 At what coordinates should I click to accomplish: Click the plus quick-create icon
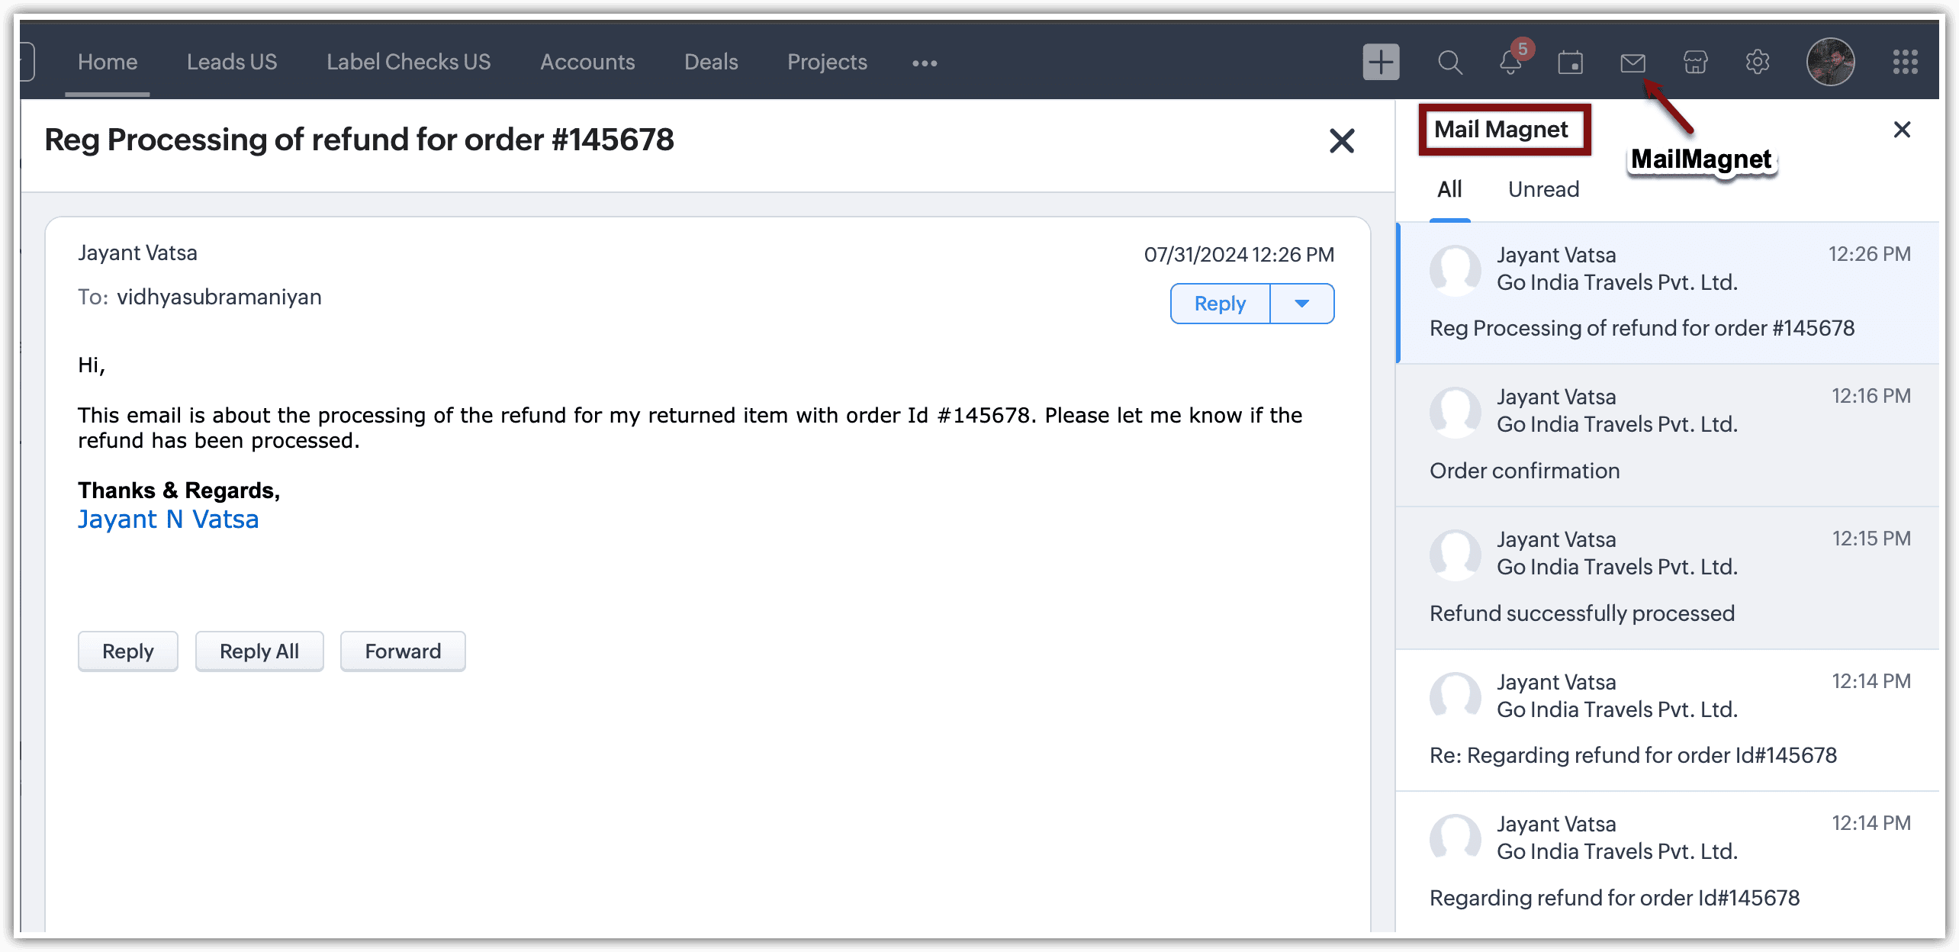(x=1380, y=62)
